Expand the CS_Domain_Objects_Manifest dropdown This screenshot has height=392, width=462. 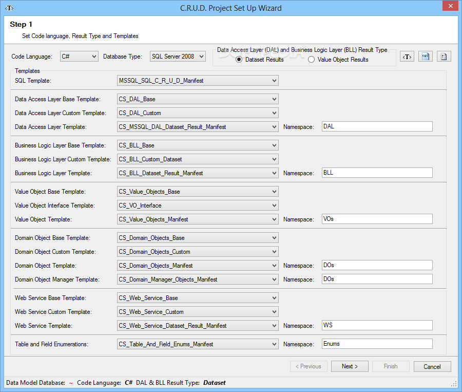[198, 266]
